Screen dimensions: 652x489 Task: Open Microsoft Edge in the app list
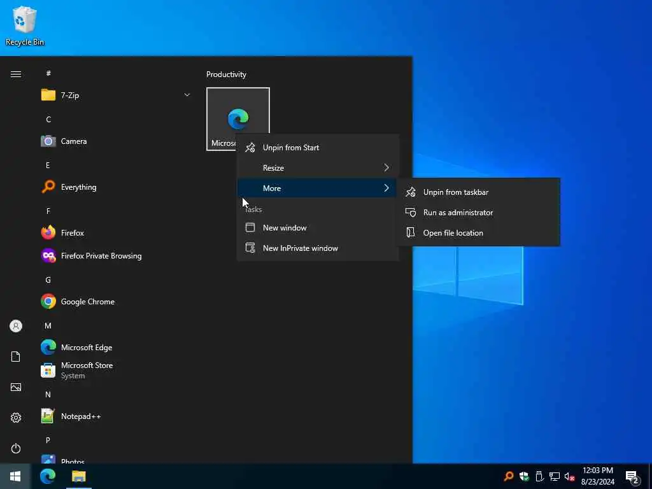click(x=116, y=347)
